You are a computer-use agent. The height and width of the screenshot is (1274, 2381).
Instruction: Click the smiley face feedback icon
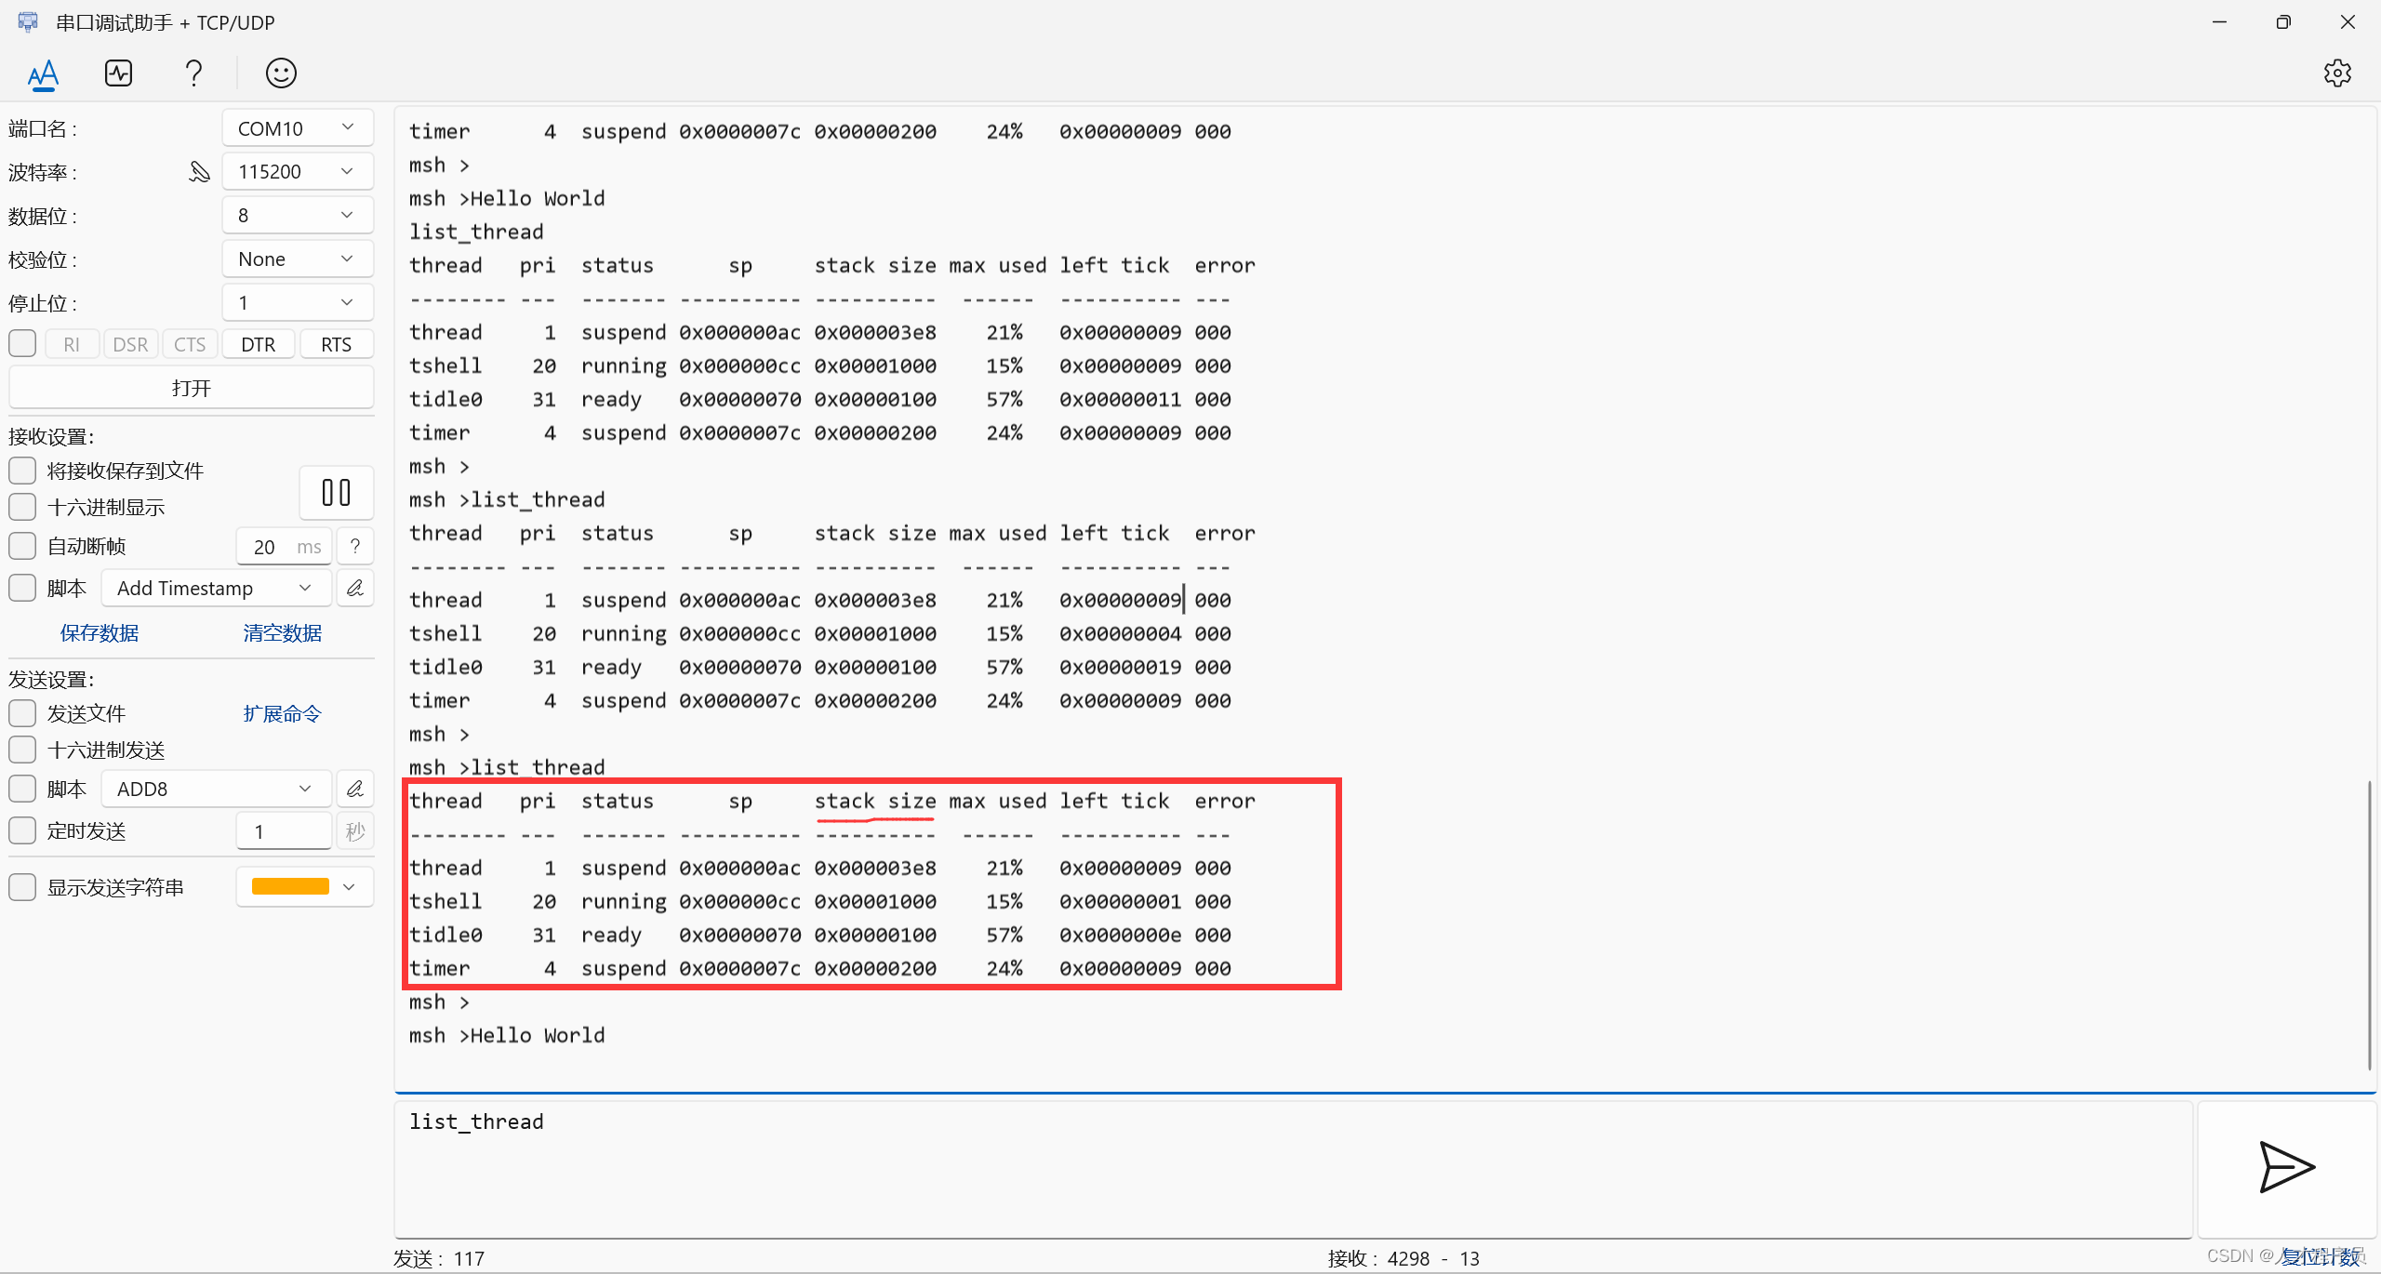[x=281, y=73]
